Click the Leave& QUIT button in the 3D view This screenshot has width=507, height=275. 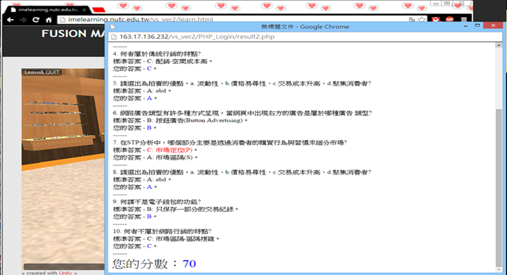(x=42, y=72)
